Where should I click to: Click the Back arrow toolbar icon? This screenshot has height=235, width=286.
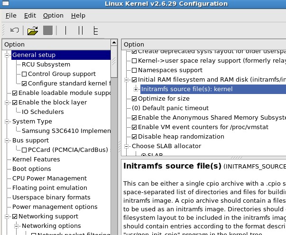14,30
